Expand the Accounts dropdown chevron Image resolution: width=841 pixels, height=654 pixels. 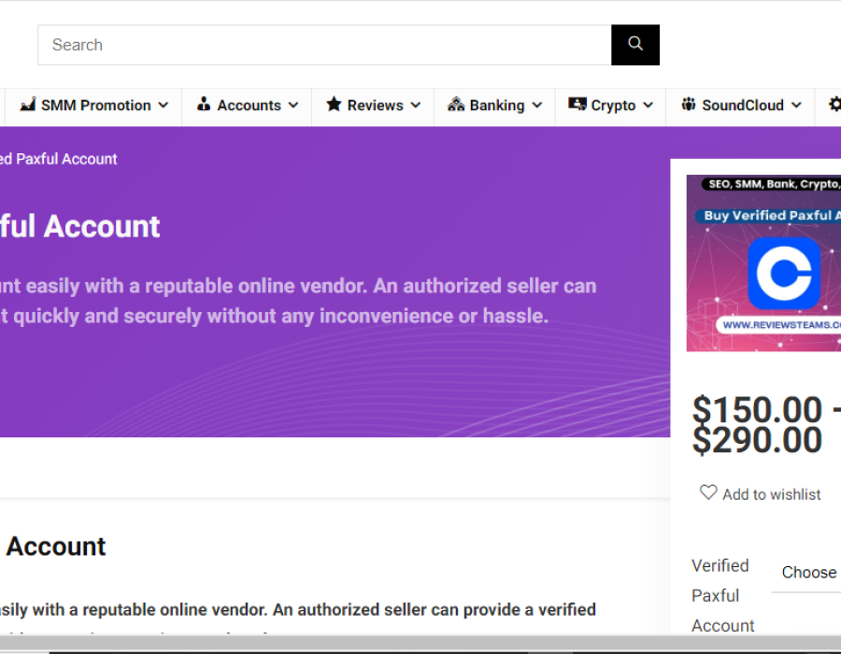click(x=293, y=106)
